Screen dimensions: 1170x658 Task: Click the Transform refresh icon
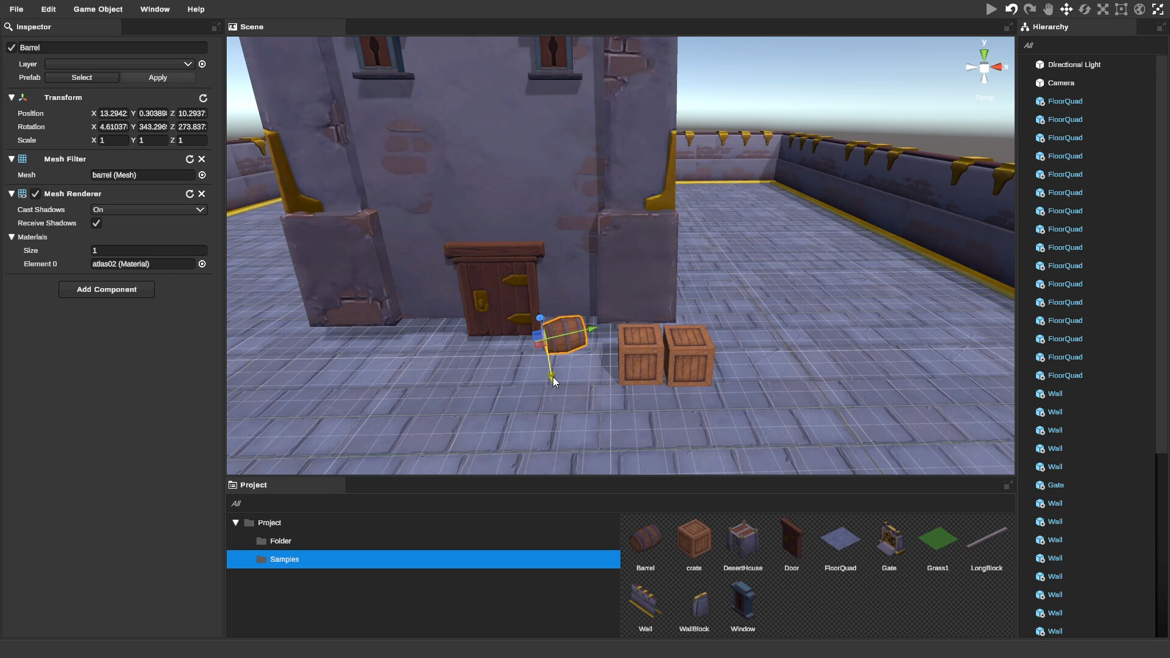click(203, 97)
